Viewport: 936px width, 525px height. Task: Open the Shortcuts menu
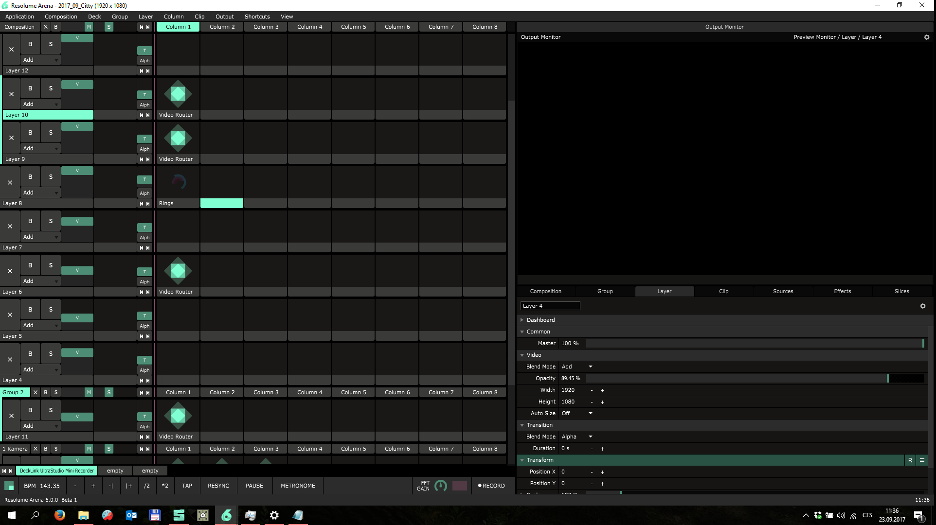pos(257,17)
